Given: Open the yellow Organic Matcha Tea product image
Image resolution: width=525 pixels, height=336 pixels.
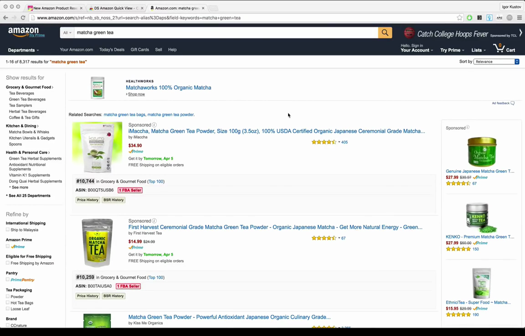Looking at the screenshot, I should pyautogui.click(x=97, y=243).
